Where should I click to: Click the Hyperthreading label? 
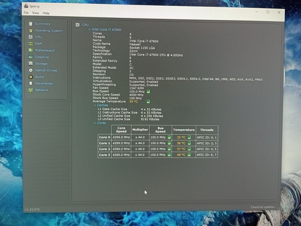(x=104, y=84)
